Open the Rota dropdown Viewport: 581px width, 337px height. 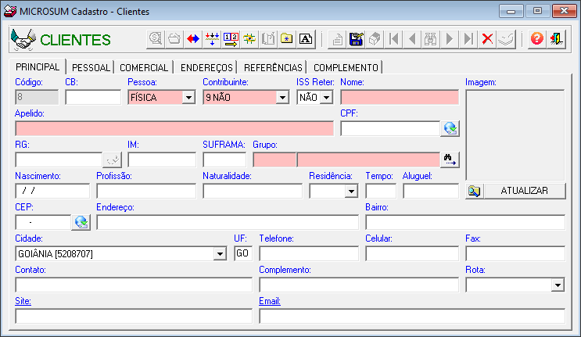click(558, 285)
